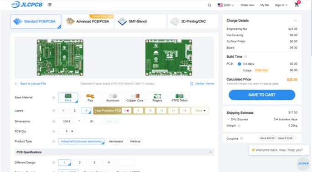The image size is (312, 172).
Task: Open the dimensions unit dropdown
Action: (111, 121)
